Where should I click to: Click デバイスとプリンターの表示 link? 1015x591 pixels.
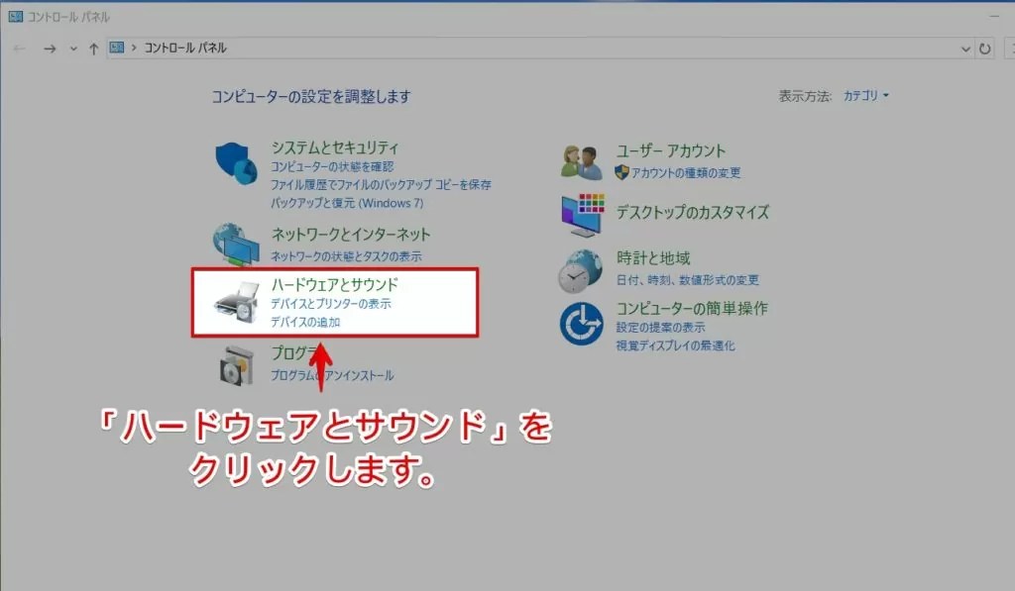pos(330,305)
